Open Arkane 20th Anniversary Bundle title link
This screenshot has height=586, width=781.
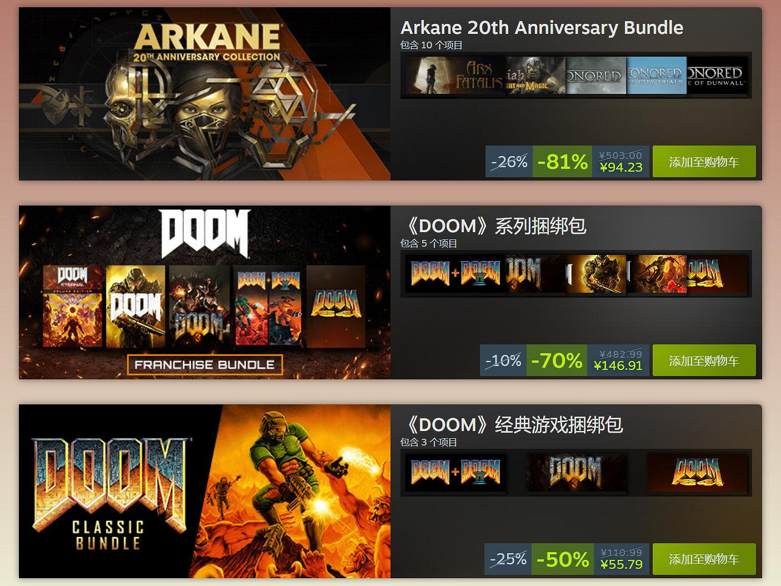[542, 28]
